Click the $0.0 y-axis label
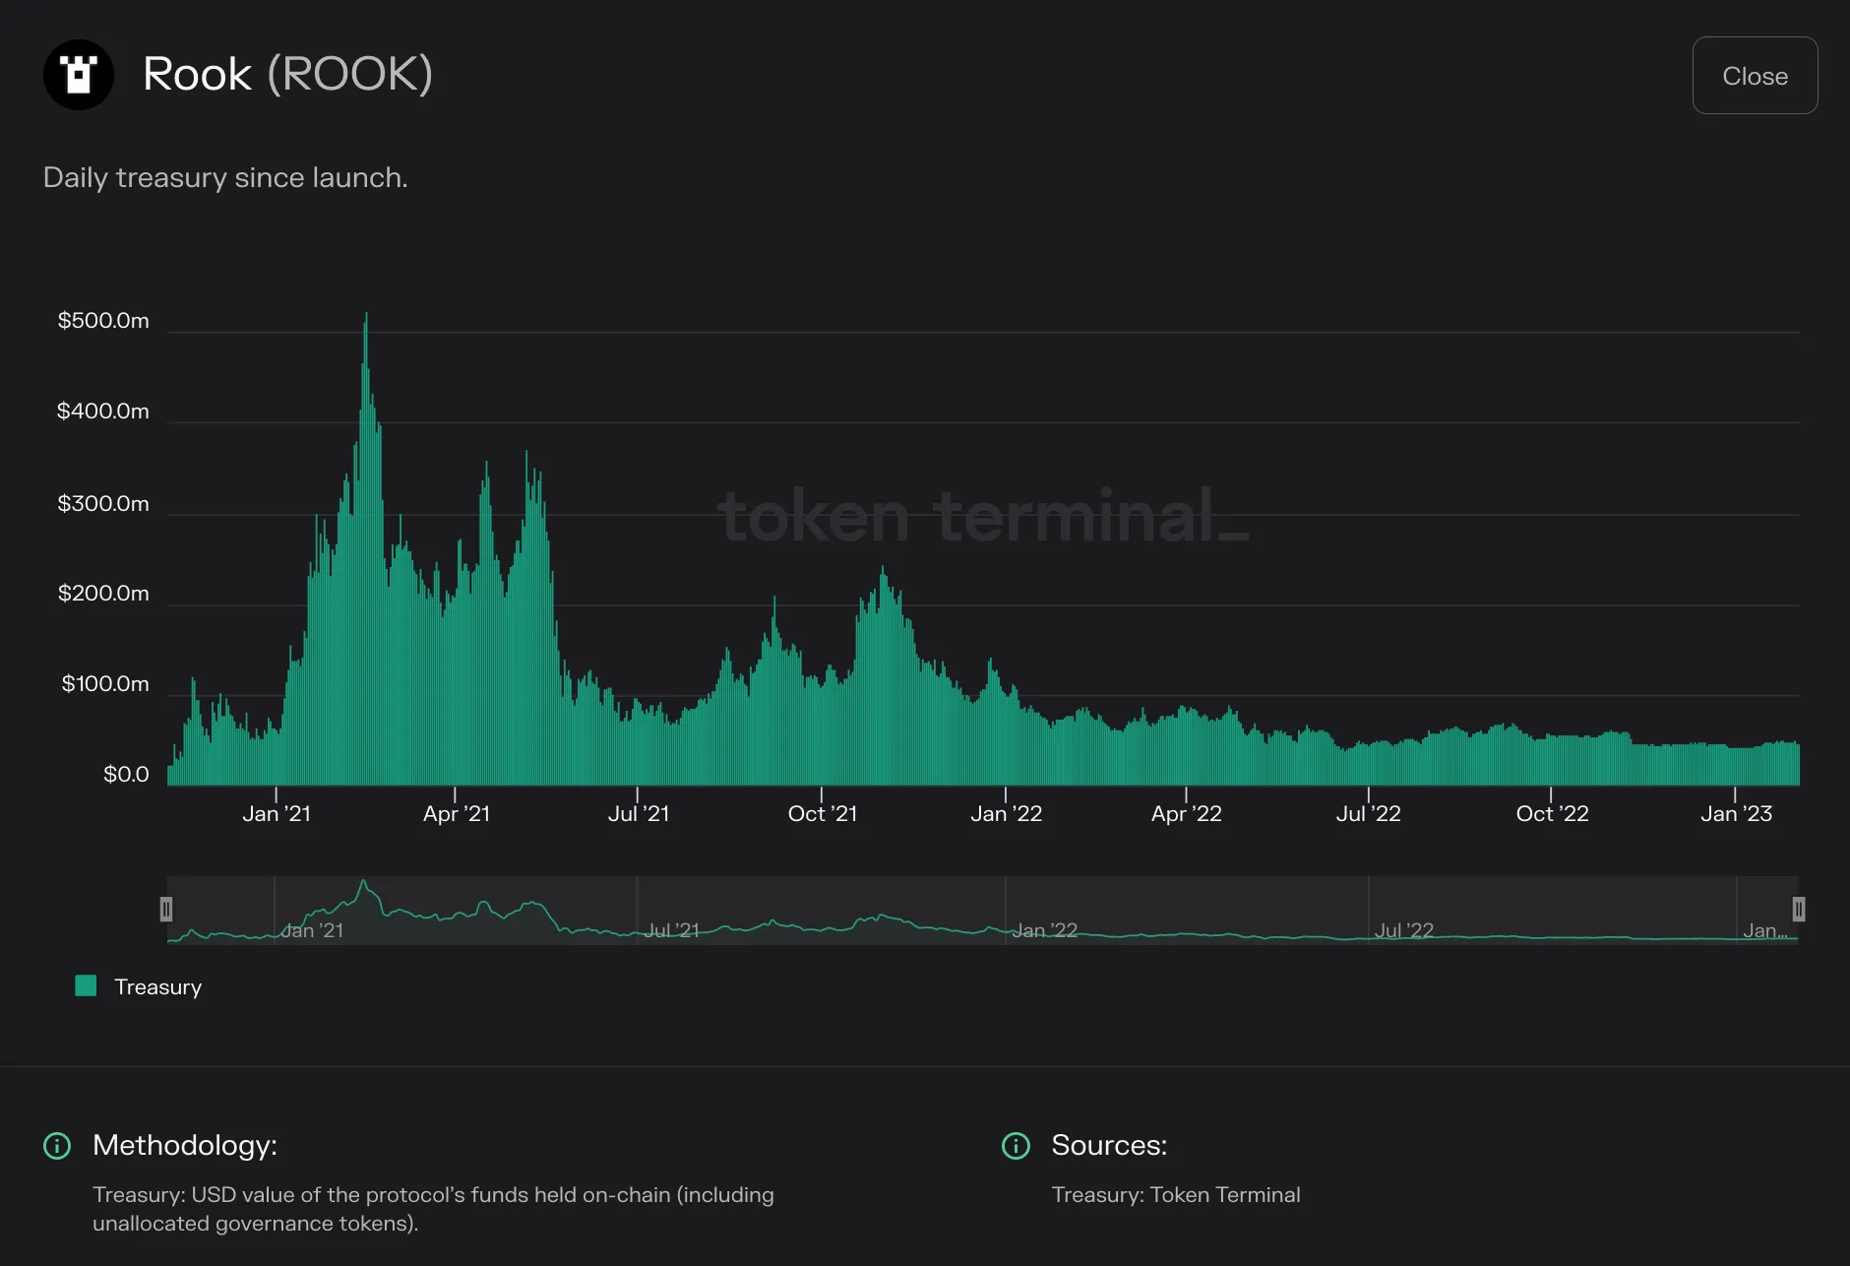Image resolution: width=1850 pixels, height=1266 pixels. [x=126, y=775]
